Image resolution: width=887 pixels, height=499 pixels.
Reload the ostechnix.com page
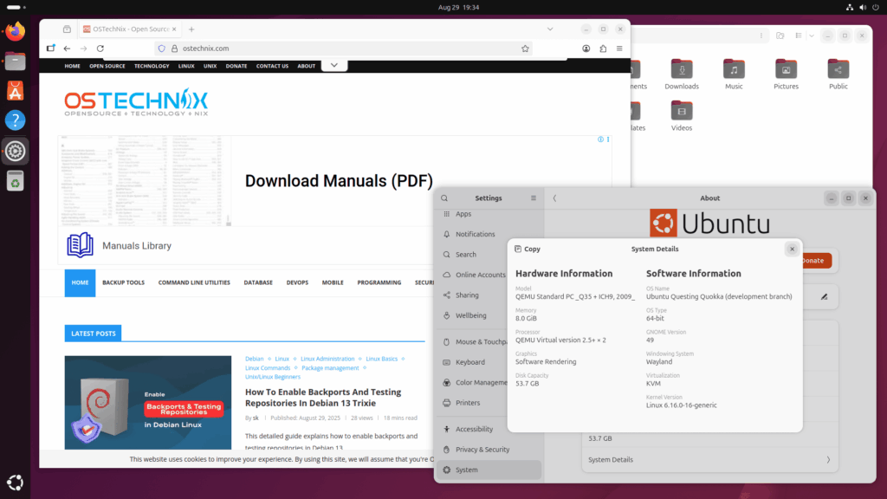click(100, 49)
